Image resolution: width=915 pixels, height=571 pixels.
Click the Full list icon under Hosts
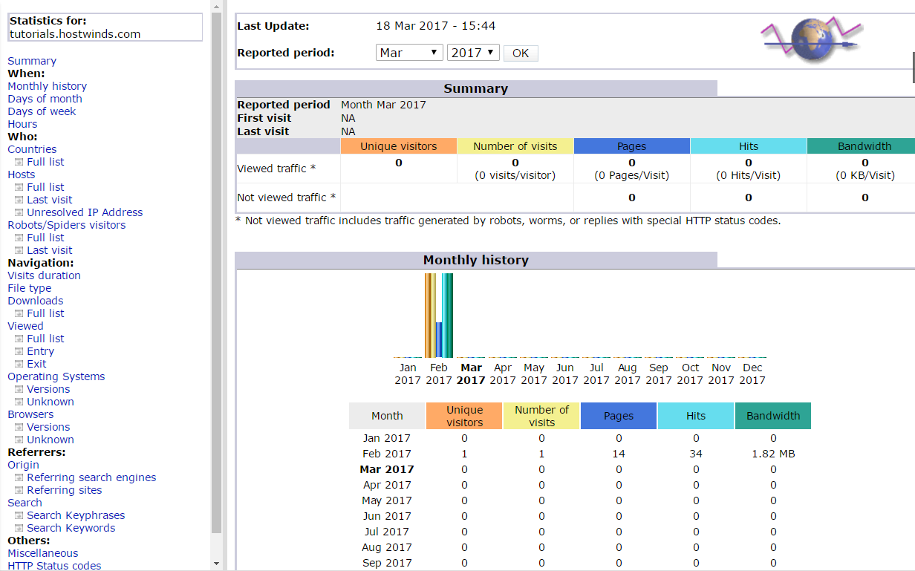click(x=20, y=186)
